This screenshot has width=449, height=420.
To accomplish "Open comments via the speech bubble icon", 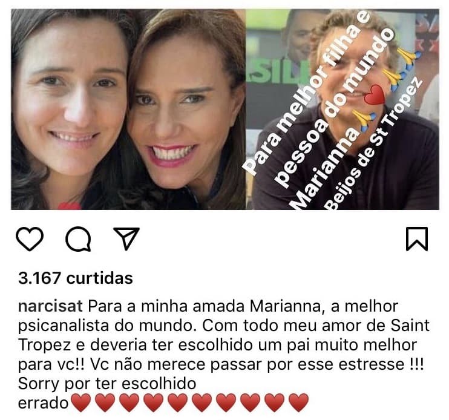I will click(x=78, y=239).
